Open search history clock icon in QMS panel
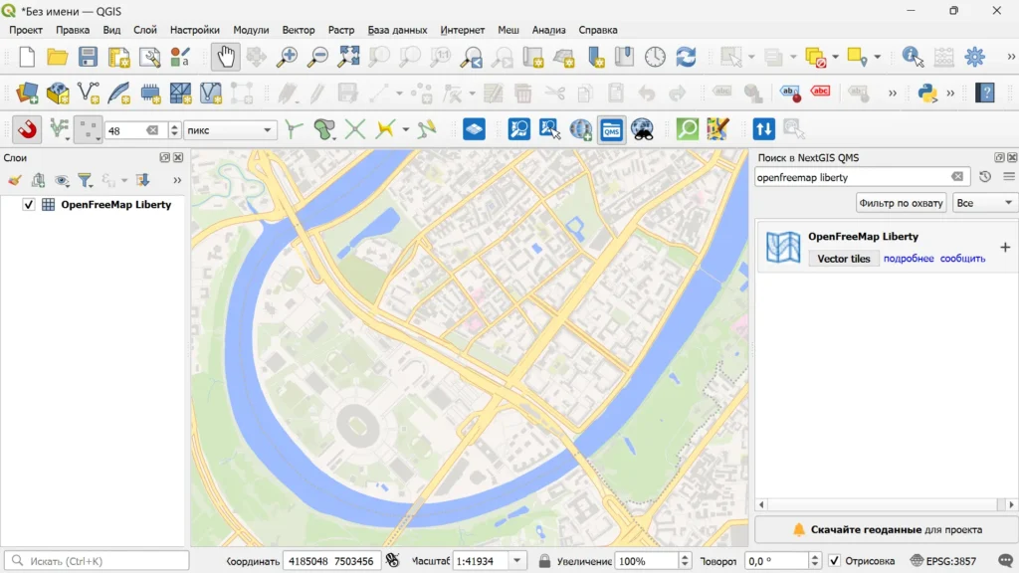The width and height of the screenshot is (1019, 573). (x=985, y=177)
